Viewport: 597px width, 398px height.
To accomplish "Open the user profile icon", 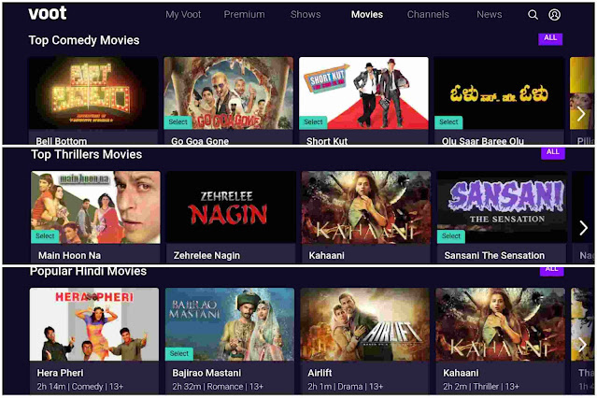I will pos(554,15).
